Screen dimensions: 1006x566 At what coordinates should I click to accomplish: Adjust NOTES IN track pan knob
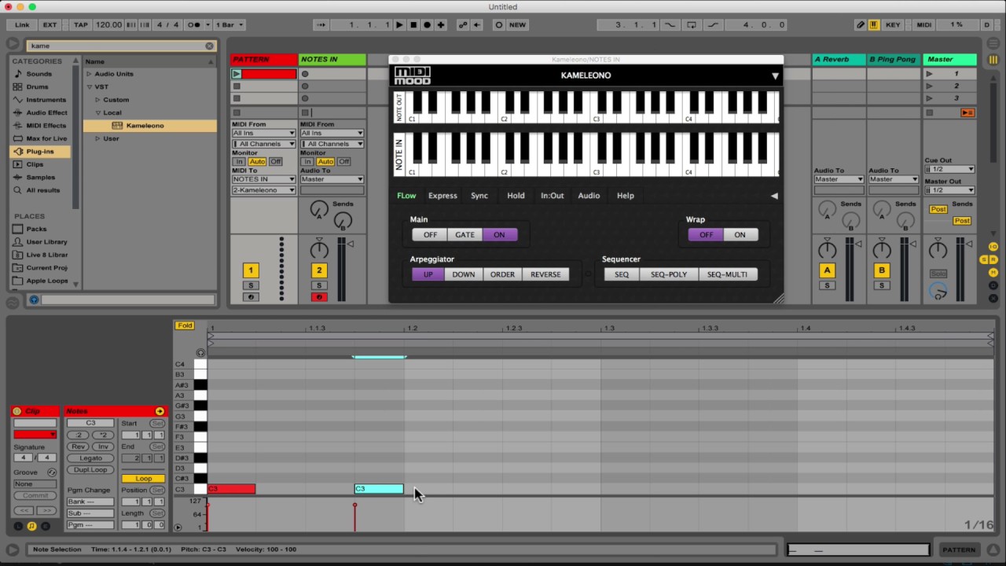319,251
